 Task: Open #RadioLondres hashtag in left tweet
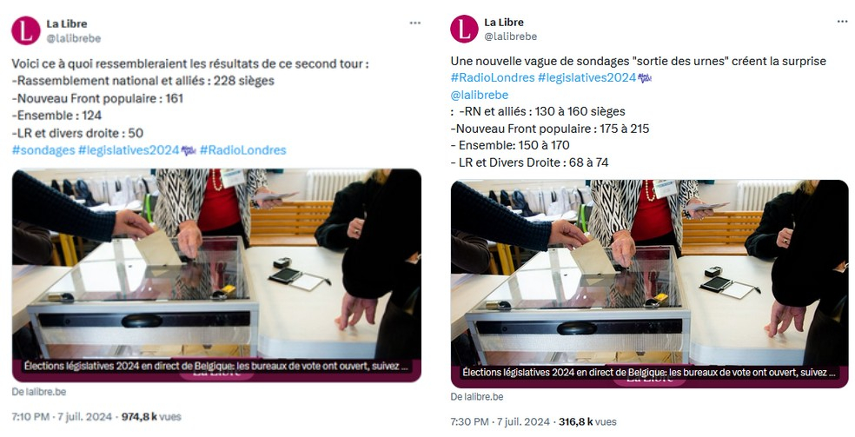pos(242,149)
